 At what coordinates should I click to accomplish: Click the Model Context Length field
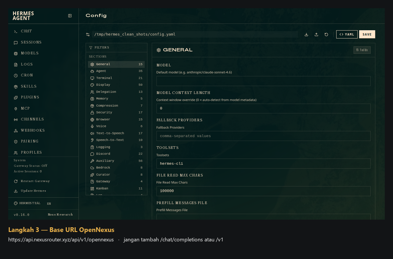[263, 108]
